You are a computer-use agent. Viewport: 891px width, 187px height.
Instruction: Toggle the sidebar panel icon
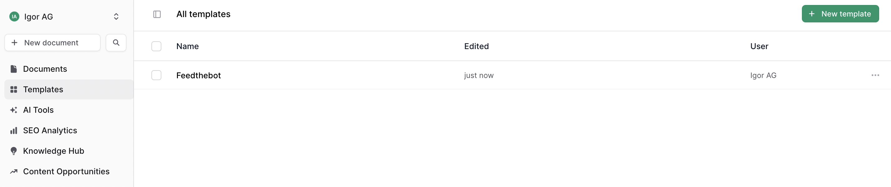pyautogui.click(x=157, y=14)
